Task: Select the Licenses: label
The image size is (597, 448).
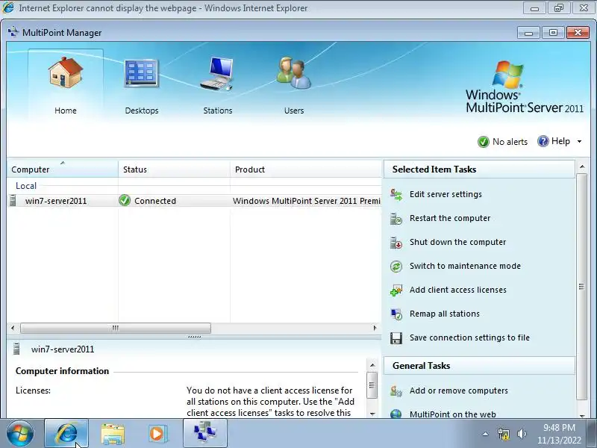Action: pyautogui.click(x=33, y=391)
